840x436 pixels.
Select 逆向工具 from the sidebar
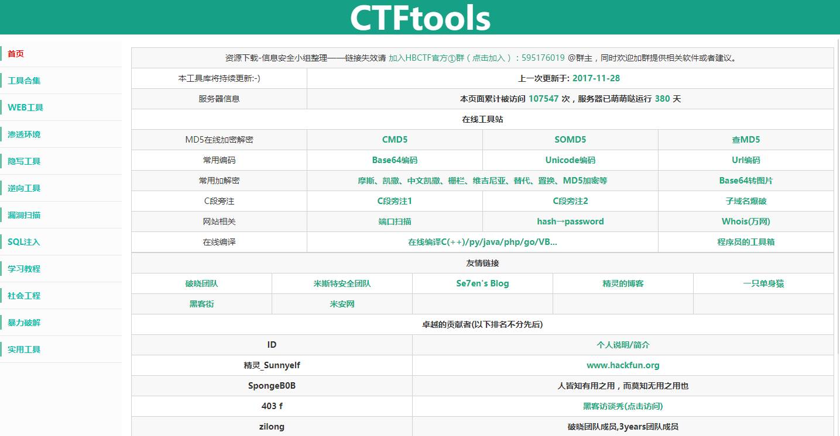pyautogui.click(x=23, y=188)
